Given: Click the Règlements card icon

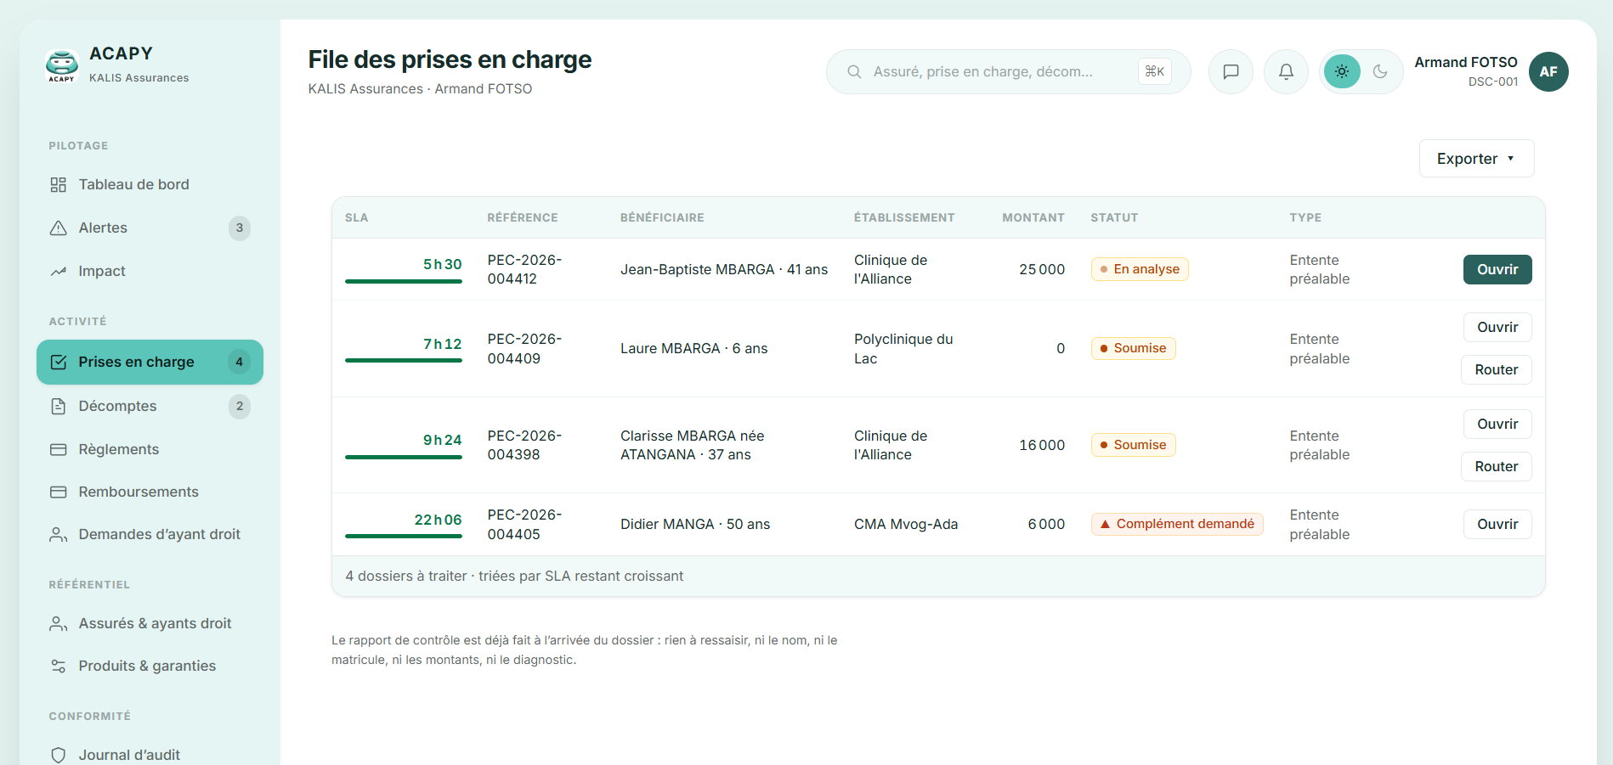Looking at the screenshot, I should [x=58, y=449].
